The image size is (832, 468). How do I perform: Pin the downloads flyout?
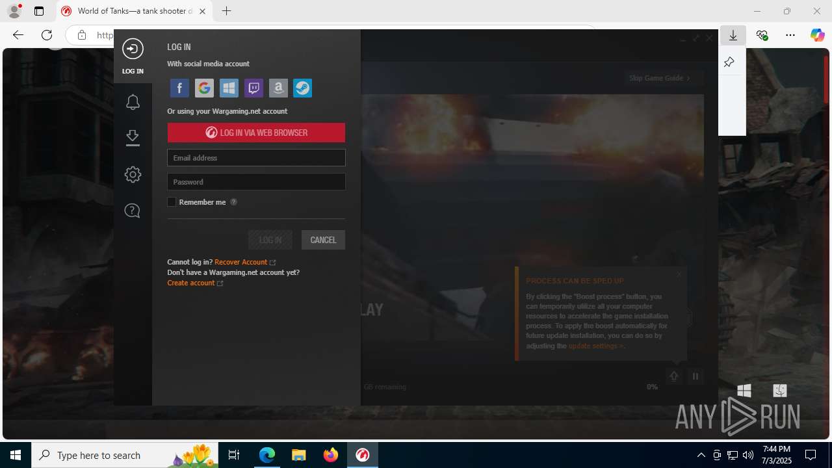pos(729,62)
